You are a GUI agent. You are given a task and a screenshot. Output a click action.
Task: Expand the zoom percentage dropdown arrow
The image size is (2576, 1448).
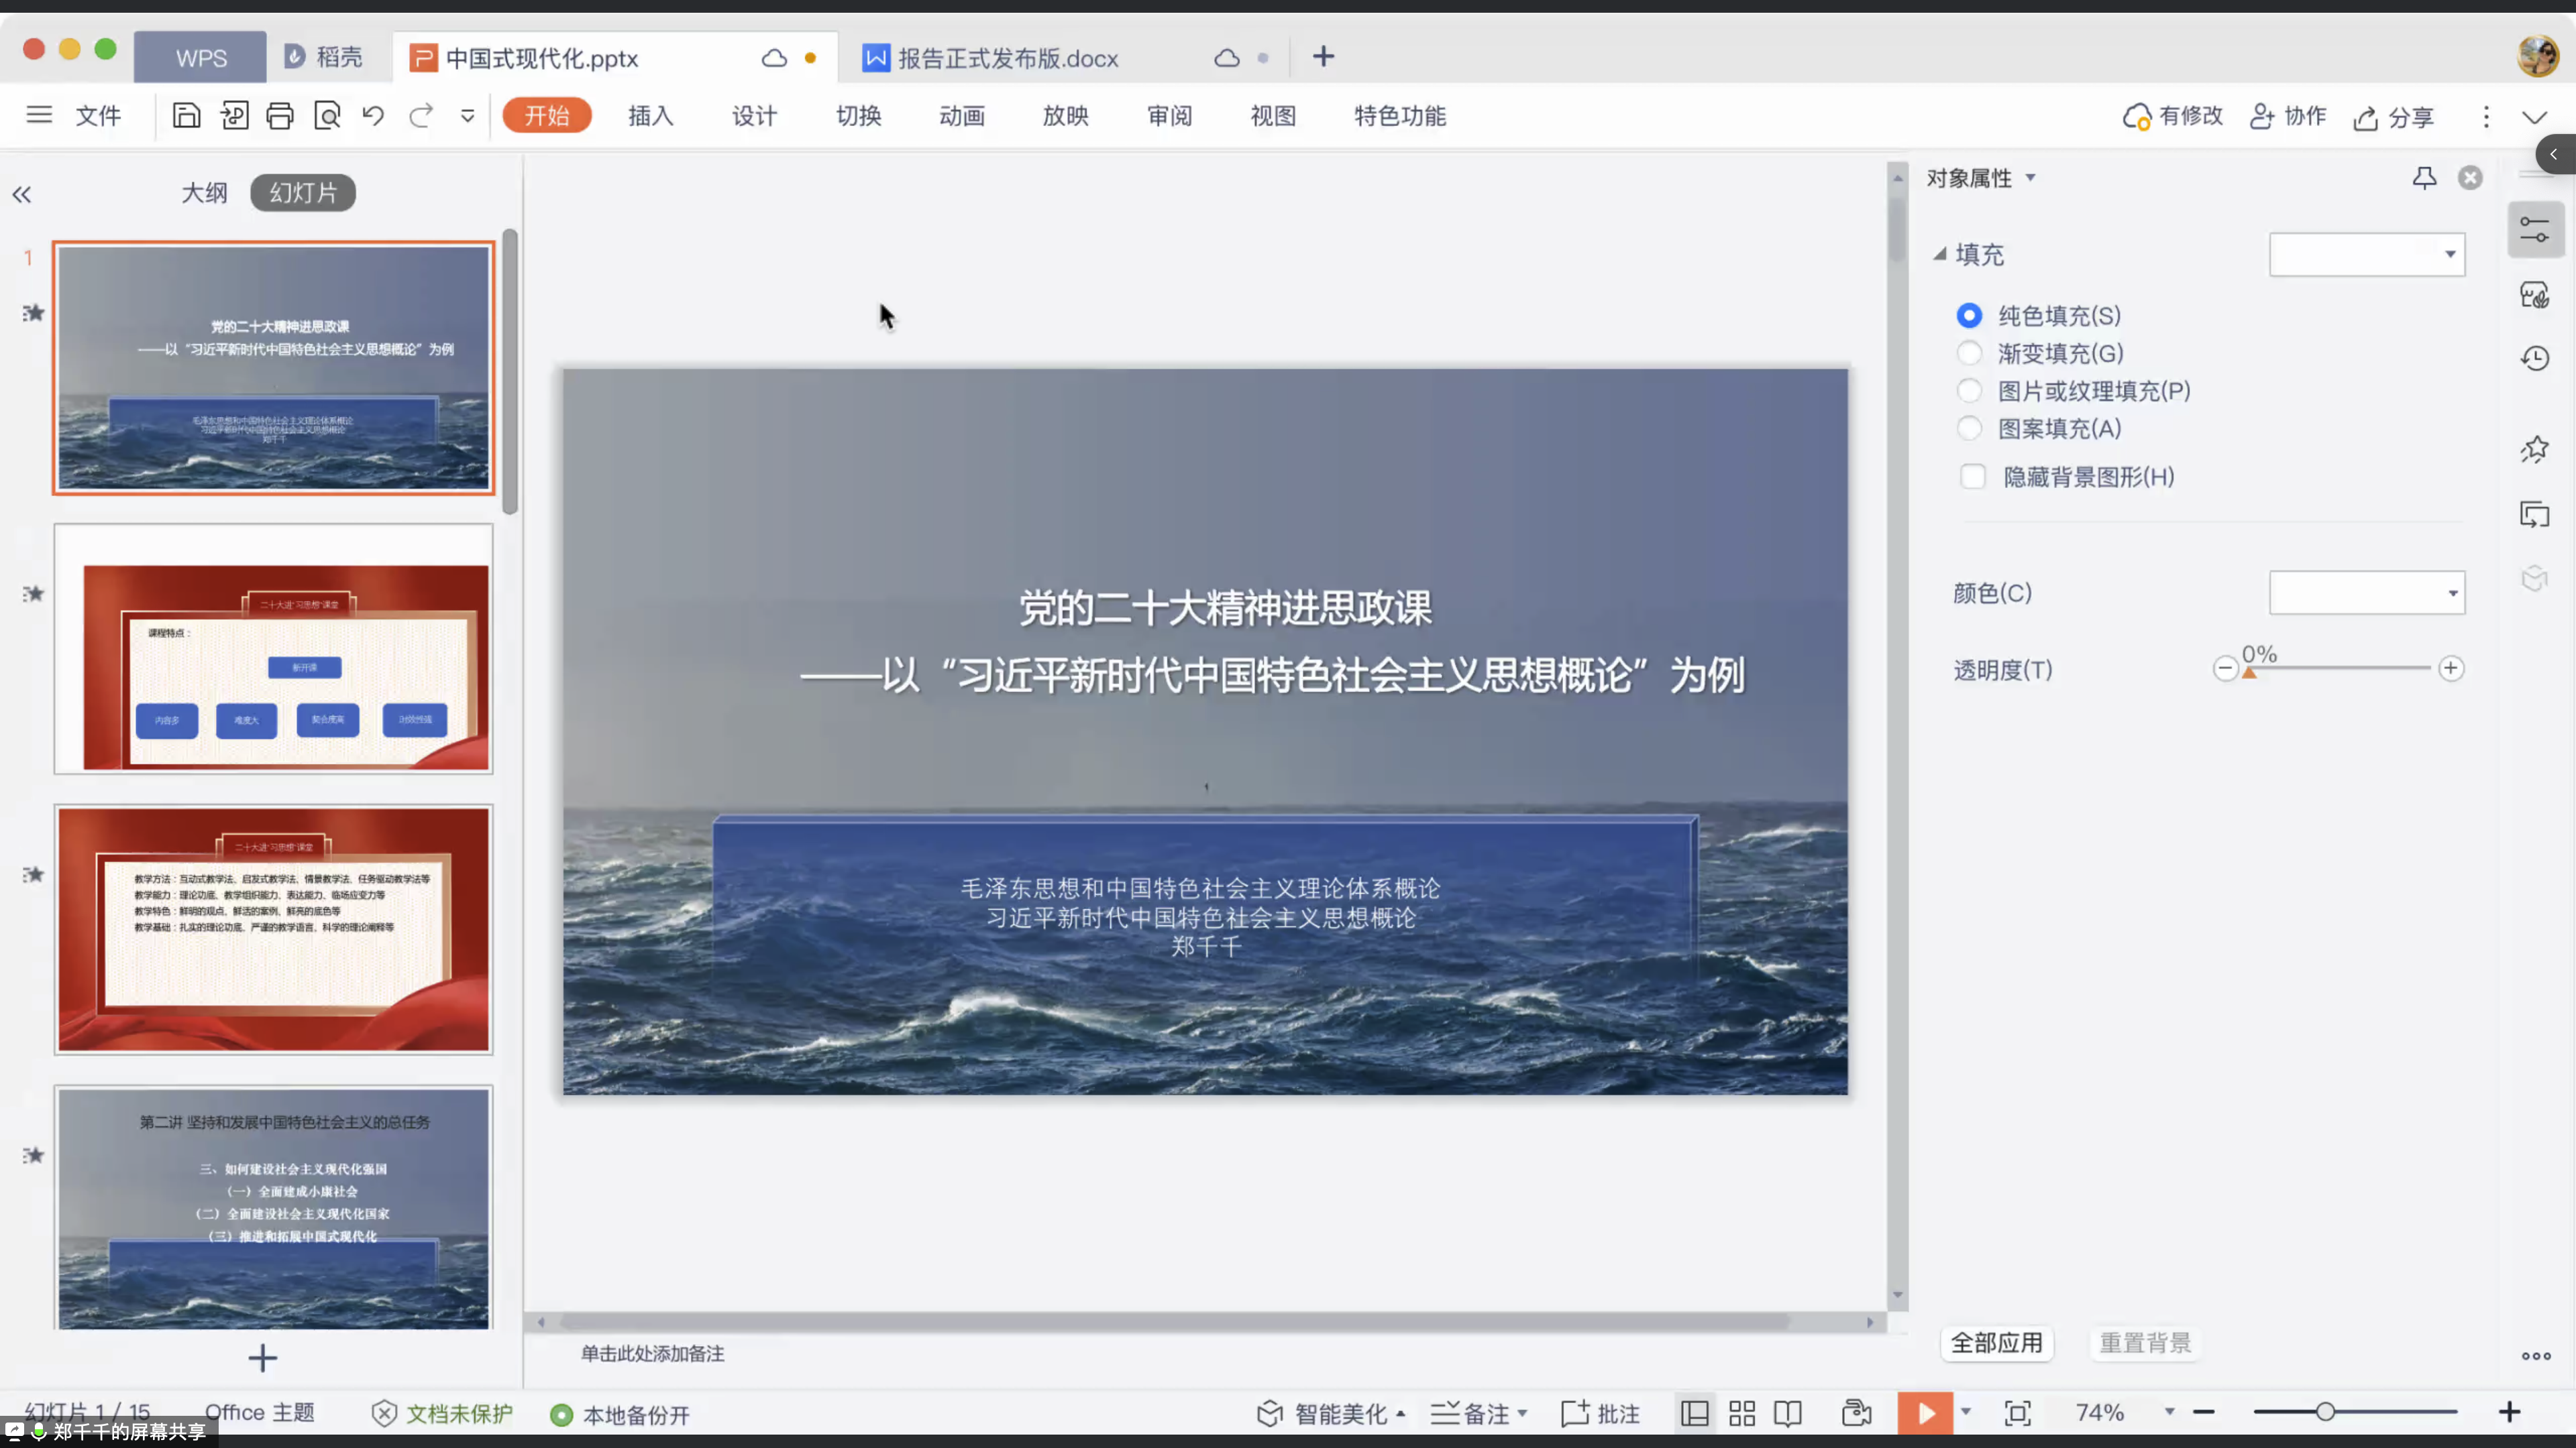point(2169,1412)
